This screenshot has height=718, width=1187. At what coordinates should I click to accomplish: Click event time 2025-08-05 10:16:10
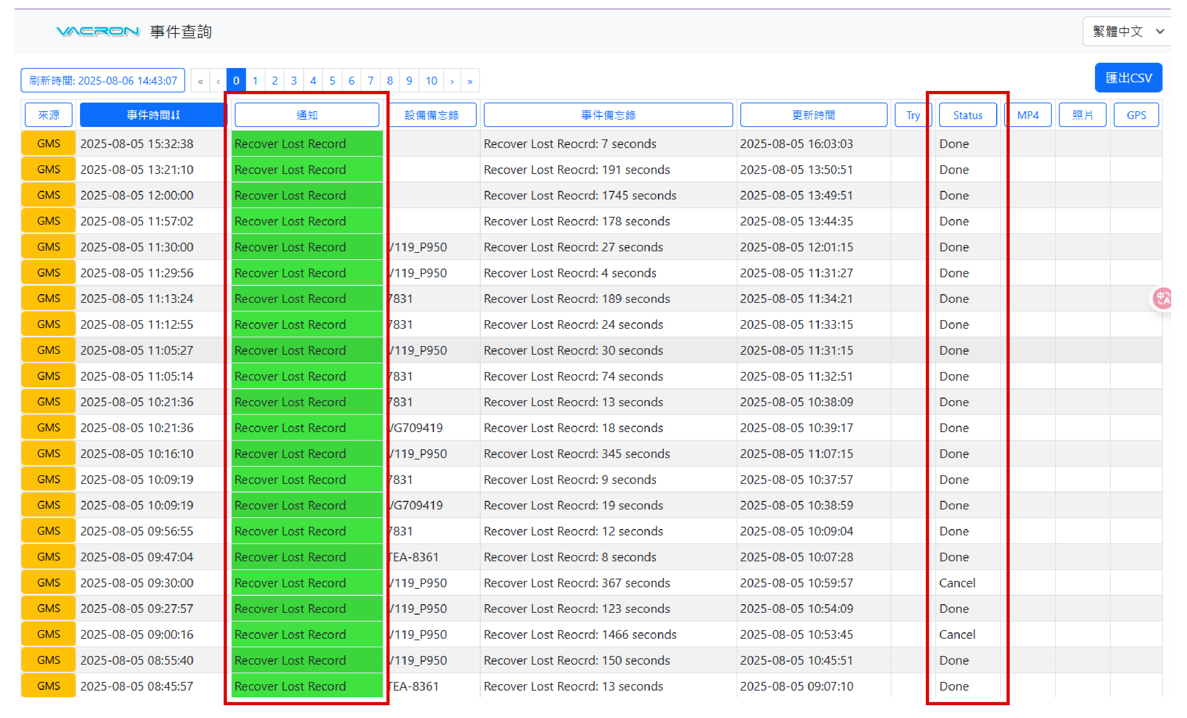pos(137,453)
